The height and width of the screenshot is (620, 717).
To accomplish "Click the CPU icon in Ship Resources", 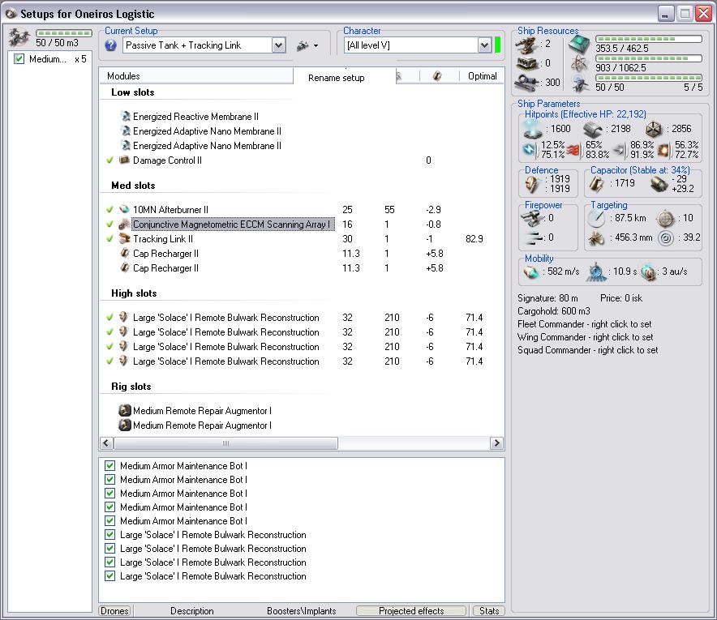I will 579,45.
